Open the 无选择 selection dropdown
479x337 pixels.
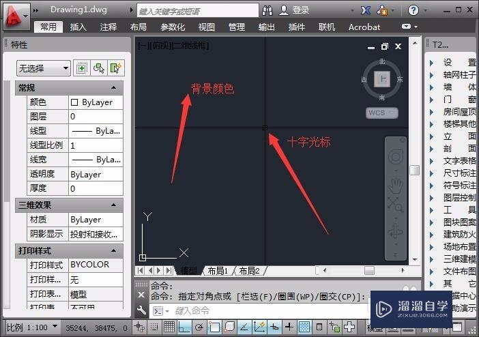point(44,68)
